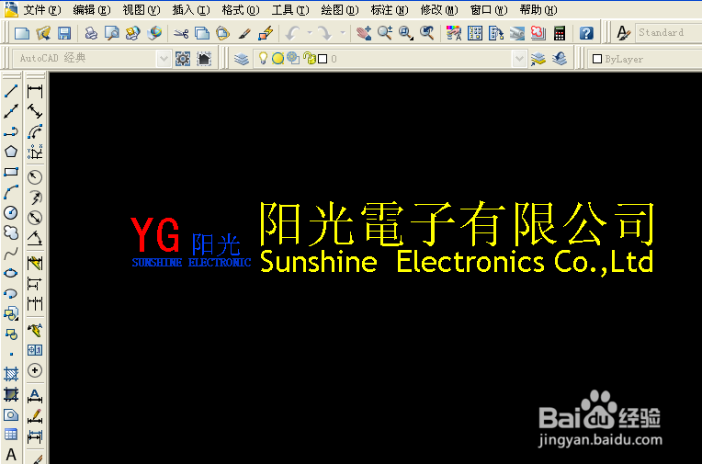Image resolution: width=702 pixels, height=464 pixels.
Task: Select the red YG text in drawing
Action: pos(155,234)
